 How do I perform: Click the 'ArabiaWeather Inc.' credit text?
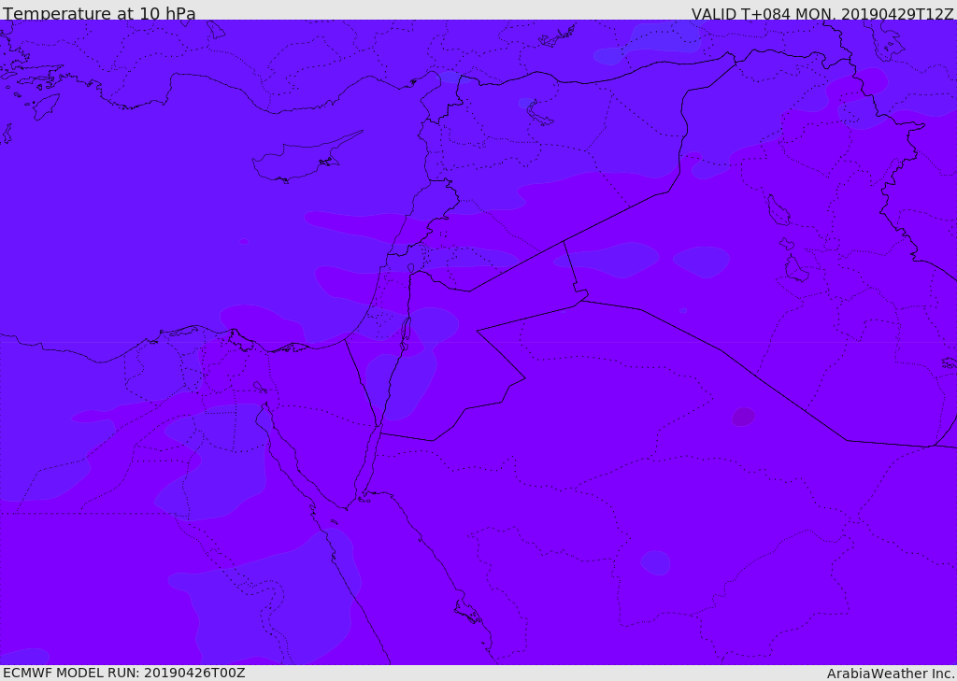tap(890, 674)
